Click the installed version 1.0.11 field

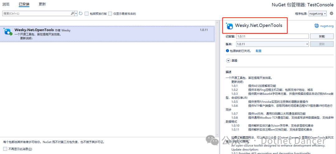[272, 36]
